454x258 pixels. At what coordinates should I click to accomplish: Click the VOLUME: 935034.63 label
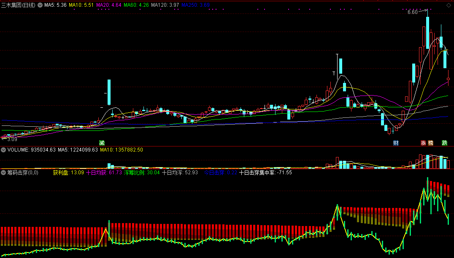tap(31, 150)
